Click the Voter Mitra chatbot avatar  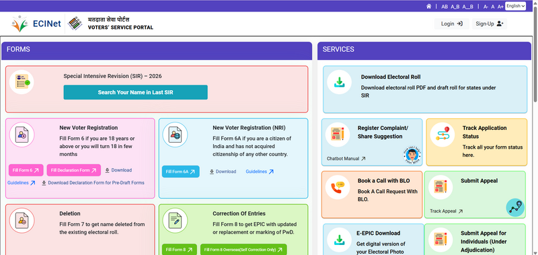[x=412, y=155]
